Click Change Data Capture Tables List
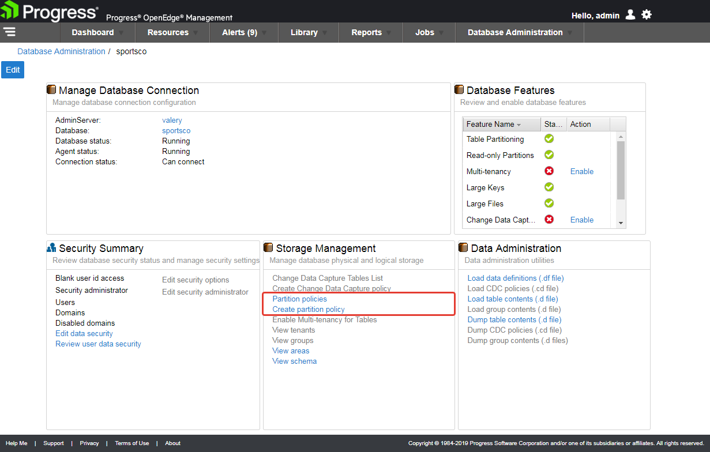Screen dimensions: 710x452 coord(328,278)
